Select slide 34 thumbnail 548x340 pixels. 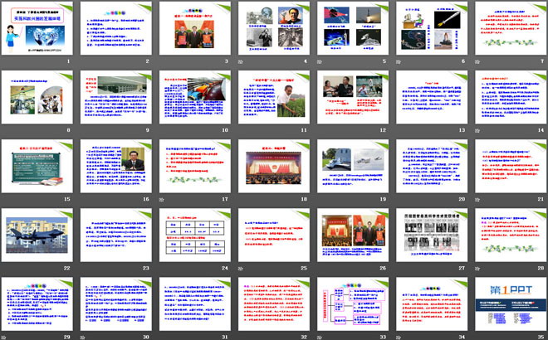(x=432, y=304)
